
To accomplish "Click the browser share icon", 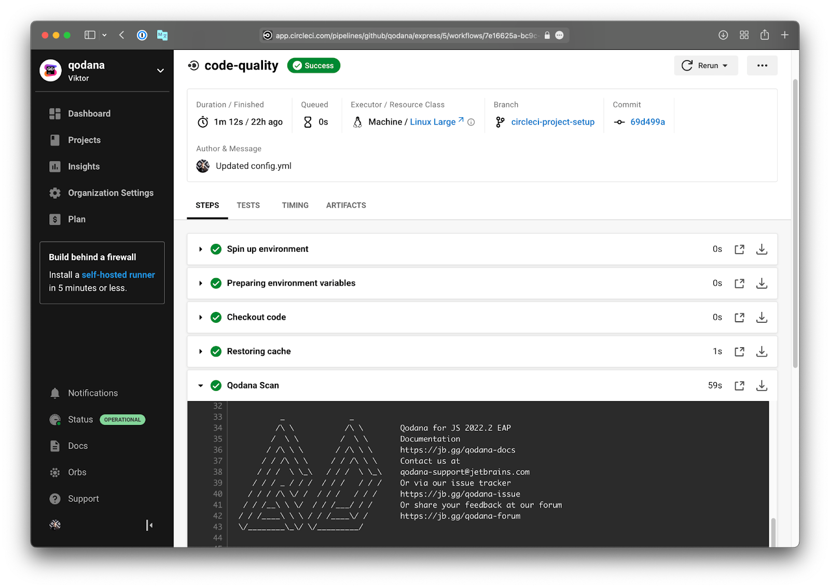I will click(765, 35).
